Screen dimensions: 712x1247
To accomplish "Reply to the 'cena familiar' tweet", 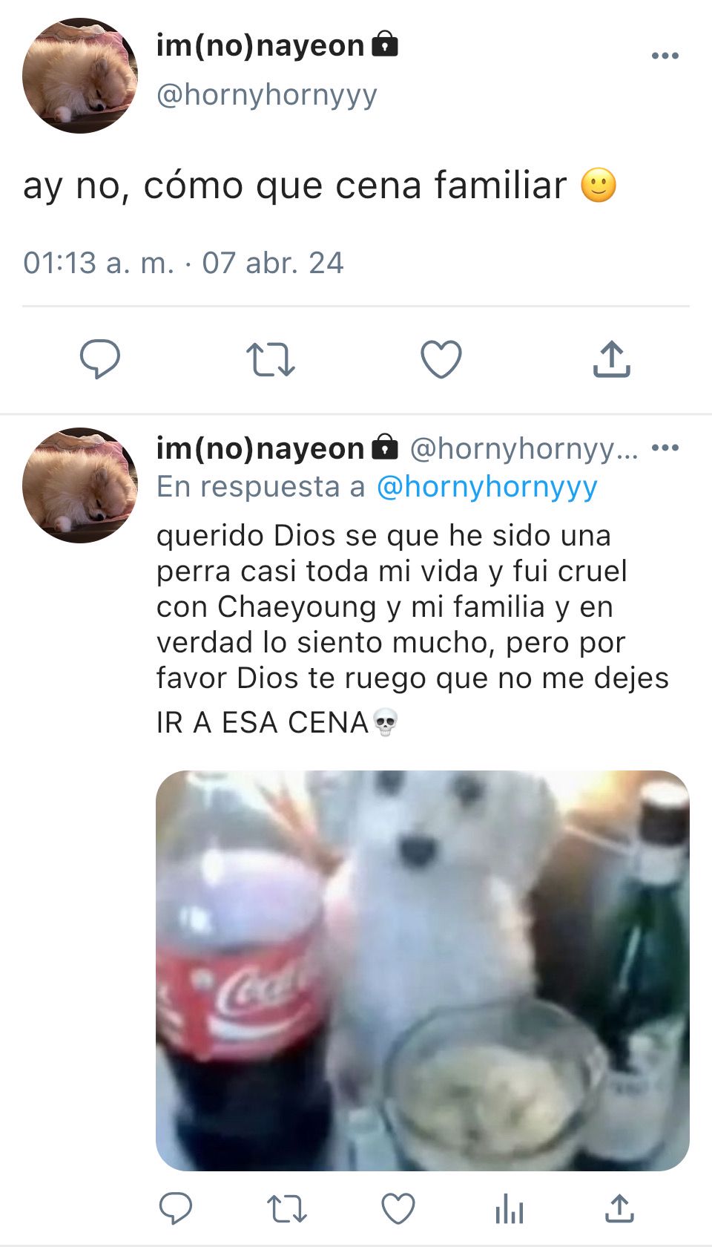I will (100, 359).
